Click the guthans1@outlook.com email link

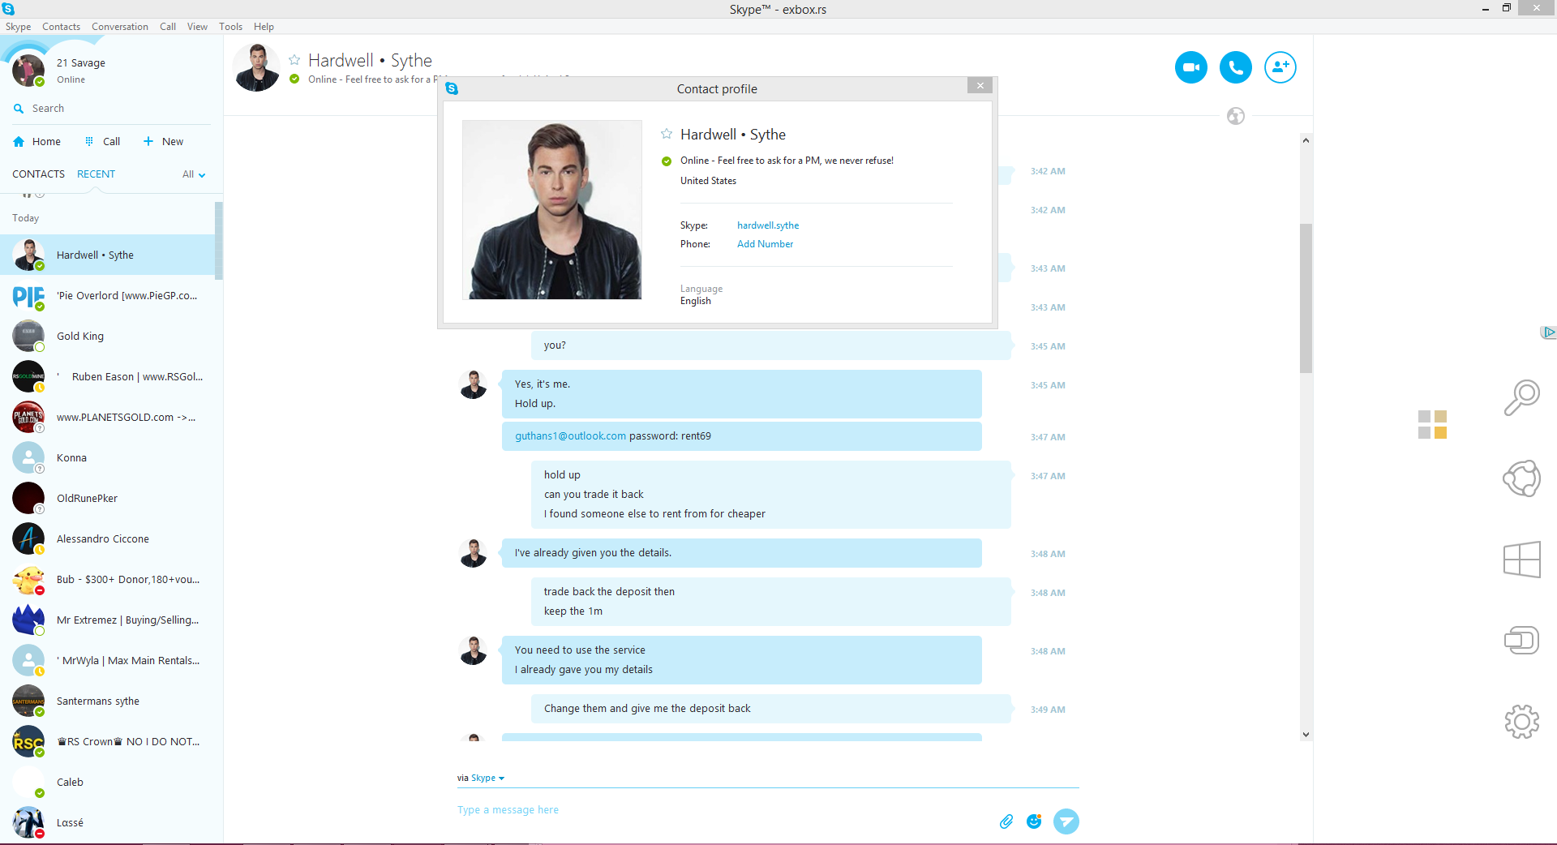click(x=570, y=436)
